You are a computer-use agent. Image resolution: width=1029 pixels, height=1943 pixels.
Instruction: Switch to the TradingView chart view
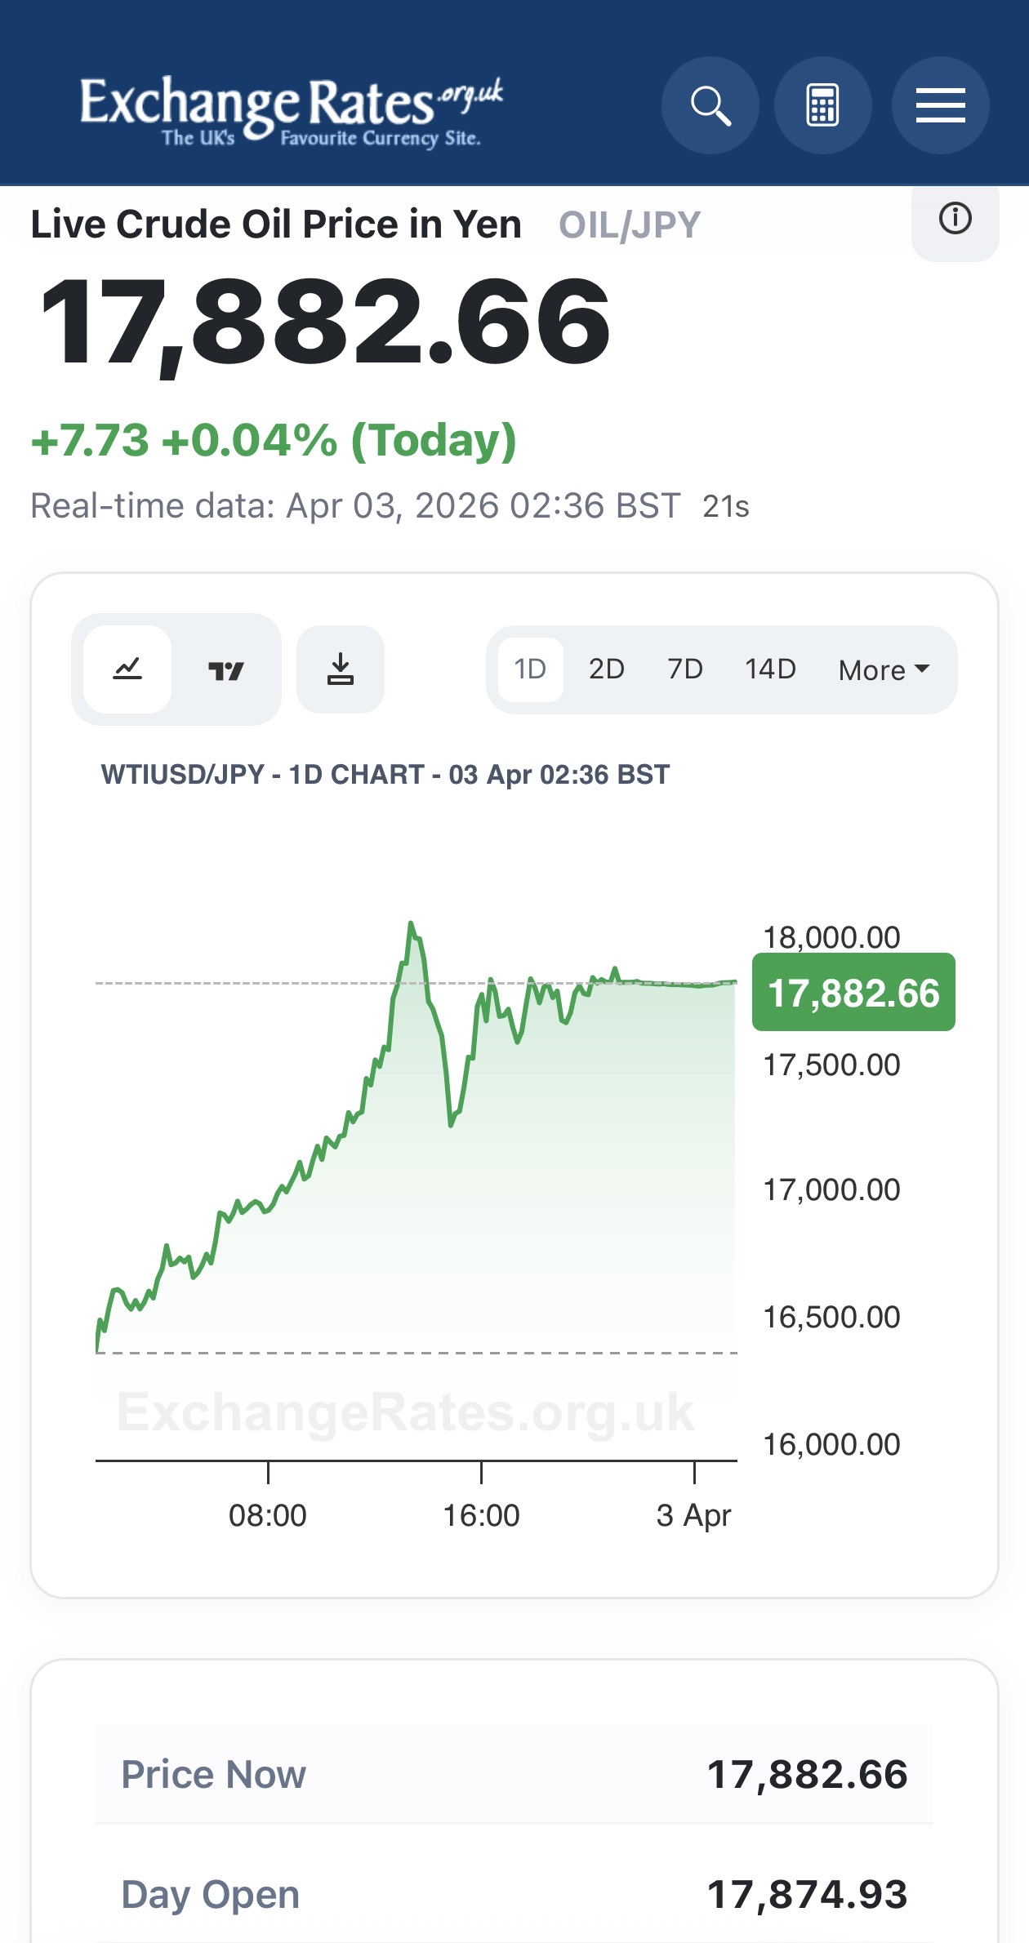[x=225, y=669]
